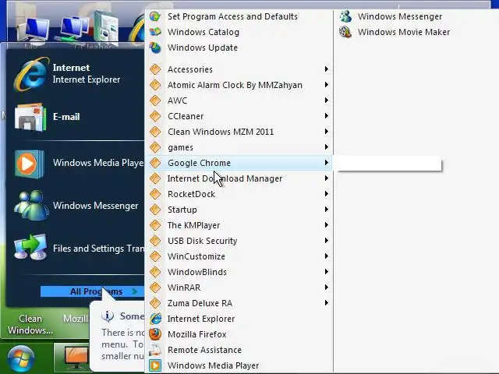Expand the games submenu arrow
The width and height of the screenshot is (499, 374).
326,147
